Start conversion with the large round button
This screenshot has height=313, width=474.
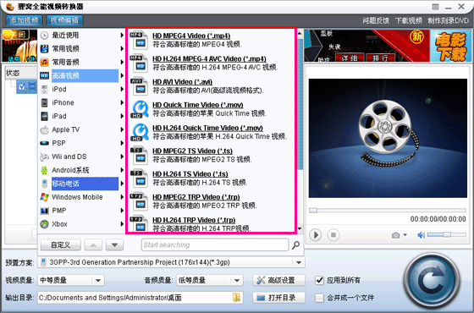pyautogui.click(x=433, y=282)
